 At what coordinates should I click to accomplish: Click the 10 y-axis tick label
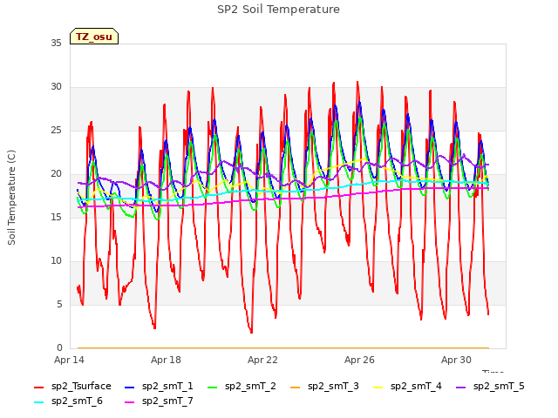(56, 261)
